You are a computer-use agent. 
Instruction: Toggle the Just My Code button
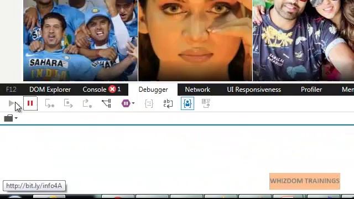tap(188, 103)
